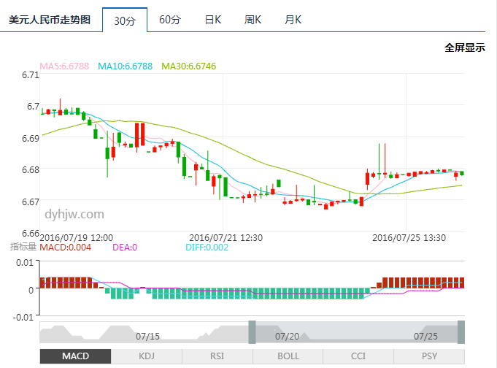Click the 美元人民币走势图 title
The height and width of the screenshot is (368, 497).
(x=50, y=20)
